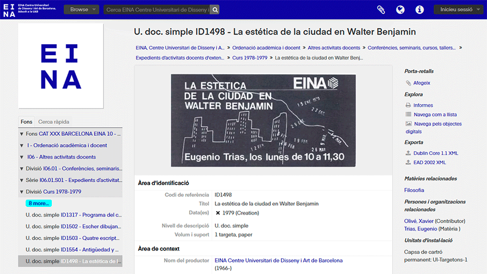
Task: Open ID1554 - Antigüedad y ... in tree
Action: point(90,250)
